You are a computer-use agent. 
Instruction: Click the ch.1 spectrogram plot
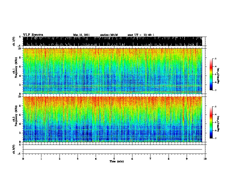(113, 71)
